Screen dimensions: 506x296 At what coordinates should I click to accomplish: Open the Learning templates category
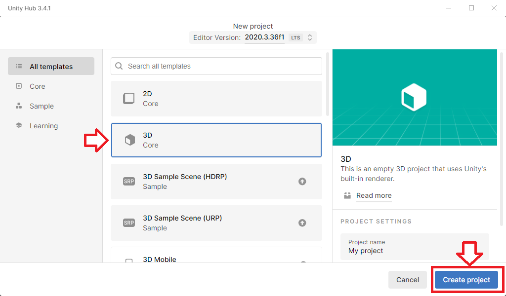coord(43,126)
